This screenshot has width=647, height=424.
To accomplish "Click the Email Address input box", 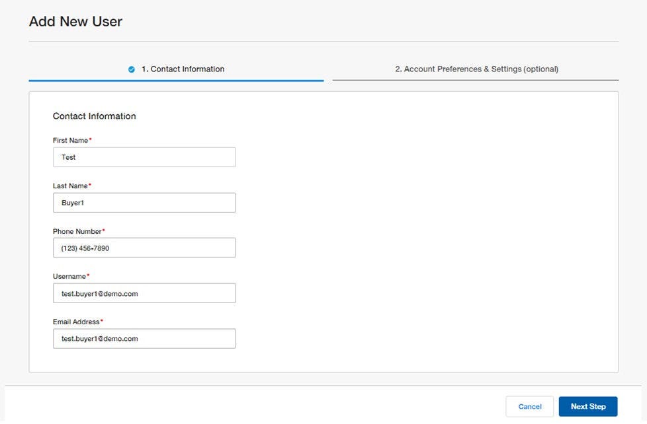I will click(144, 338).
